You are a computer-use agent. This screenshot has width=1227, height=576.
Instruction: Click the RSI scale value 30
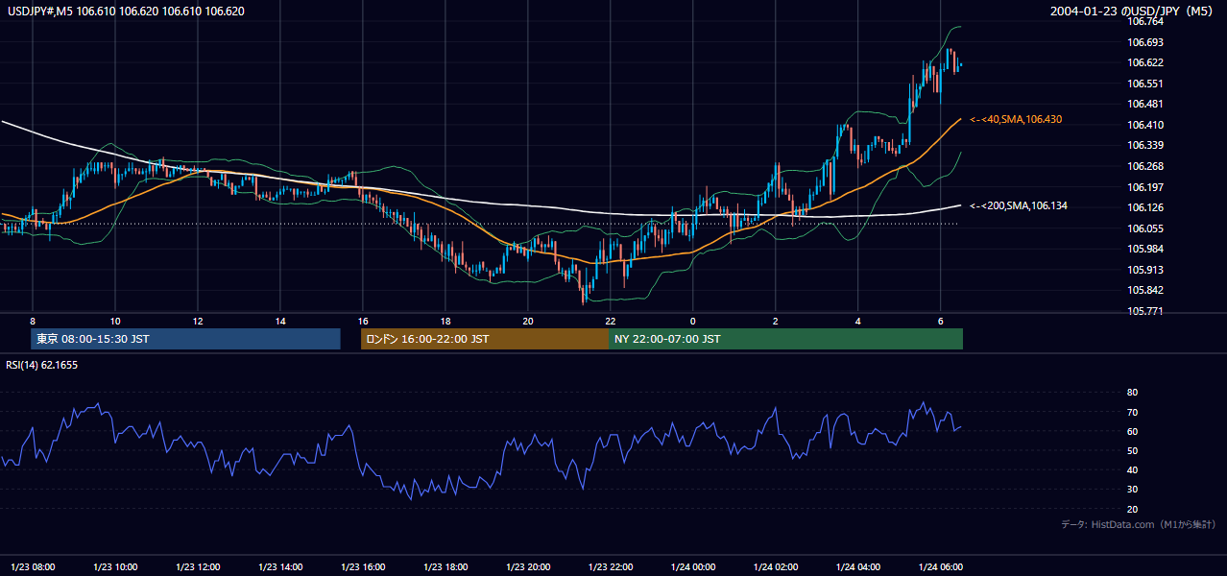click(1132, 490)
